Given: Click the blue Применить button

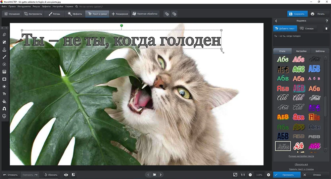Looking at the screenshot, I should coord(287,175).
